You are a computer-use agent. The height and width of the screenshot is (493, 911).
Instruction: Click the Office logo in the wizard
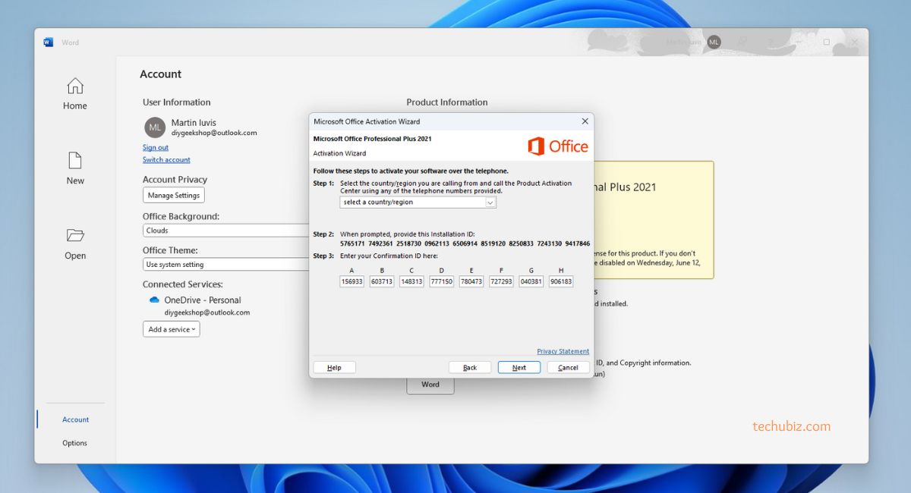click(x=558, y=146)
